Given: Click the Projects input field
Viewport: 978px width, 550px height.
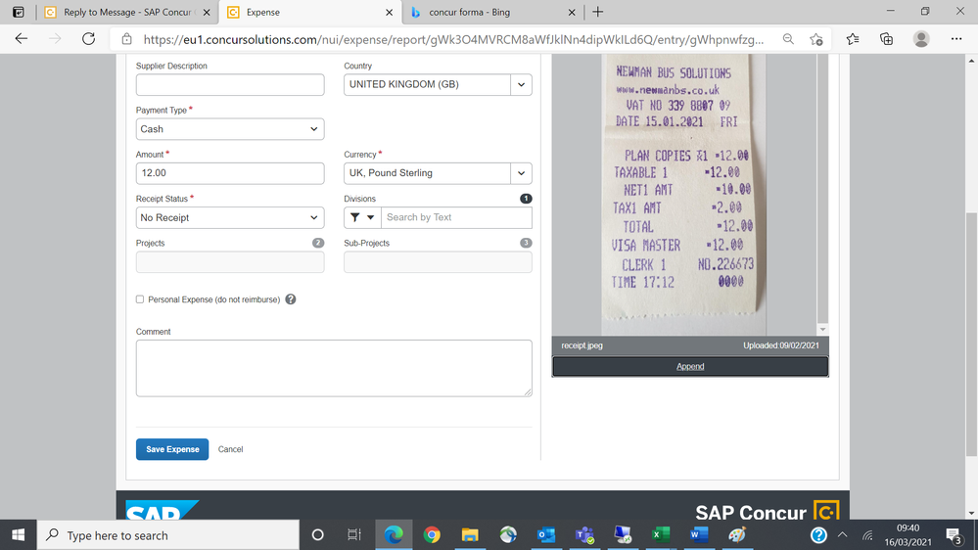Looking at the screenshot, I should (230, 262).
